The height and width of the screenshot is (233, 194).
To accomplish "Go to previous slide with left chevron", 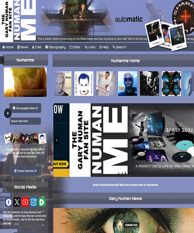I will [x=57, y=140].
